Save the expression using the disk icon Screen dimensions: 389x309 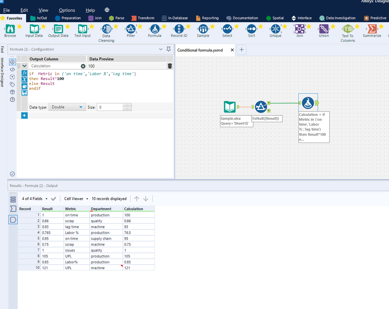pos(25,92)
